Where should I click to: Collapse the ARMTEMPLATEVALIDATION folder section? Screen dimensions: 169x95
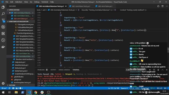point(21,22)
